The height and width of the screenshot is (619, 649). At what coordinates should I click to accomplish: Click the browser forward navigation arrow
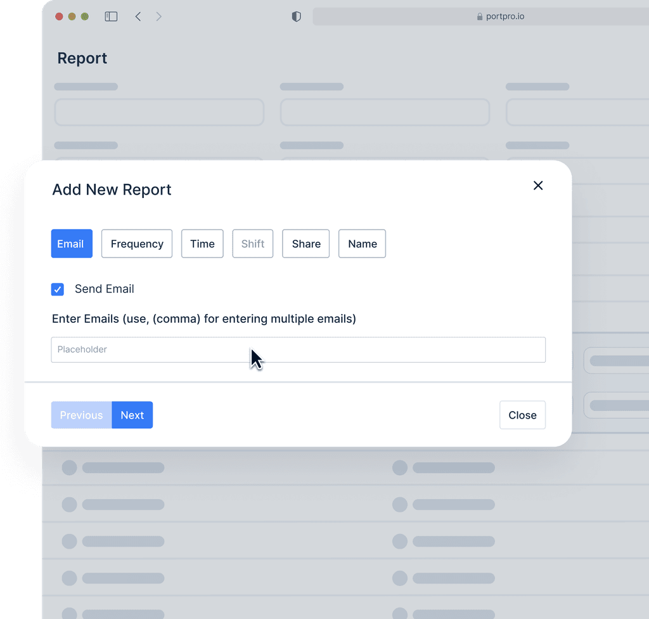[158, 16]
